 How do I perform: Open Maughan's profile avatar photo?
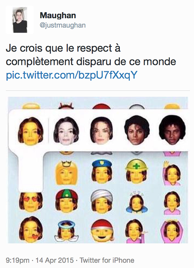[20, 20]
